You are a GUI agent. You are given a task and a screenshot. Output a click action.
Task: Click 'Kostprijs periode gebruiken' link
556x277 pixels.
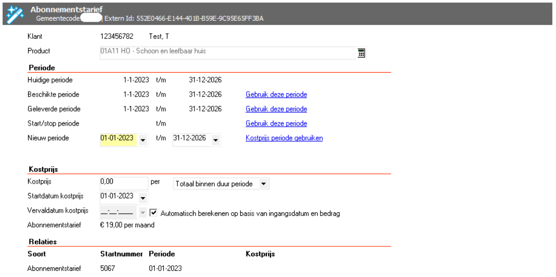coord(284,138)
